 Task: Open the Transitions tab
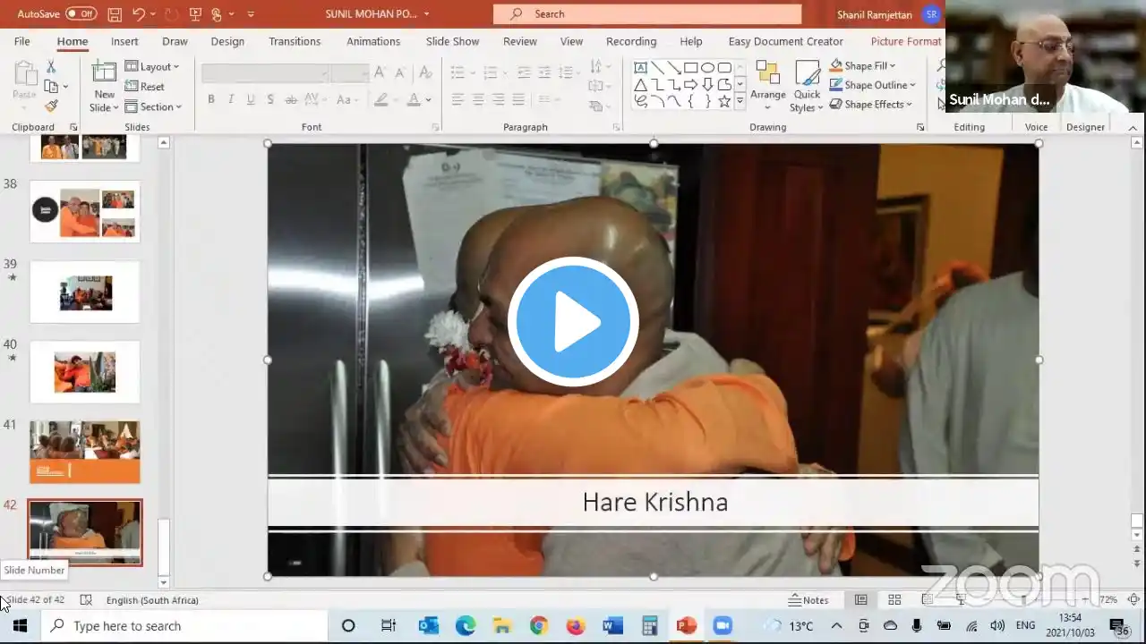[x=295, y=41]
